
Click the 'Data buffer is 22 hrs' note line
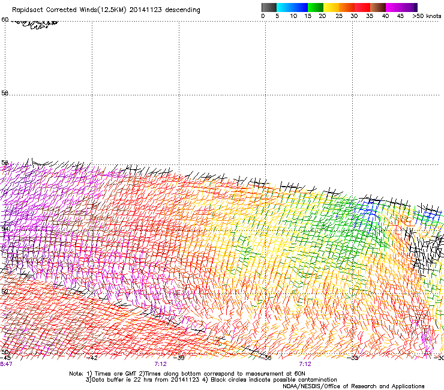pos(212,380)
